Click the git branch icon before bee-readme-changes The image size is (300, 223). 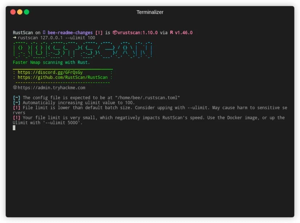[x=44, y=32]
